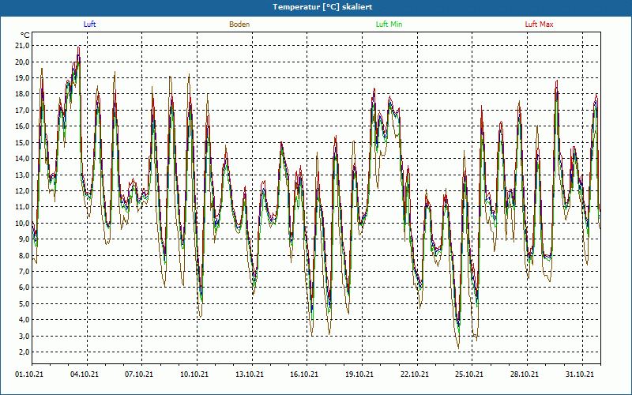
Task: Click the chart title Temperatur [°C] skaliert
Action: [x=322, y=7]
